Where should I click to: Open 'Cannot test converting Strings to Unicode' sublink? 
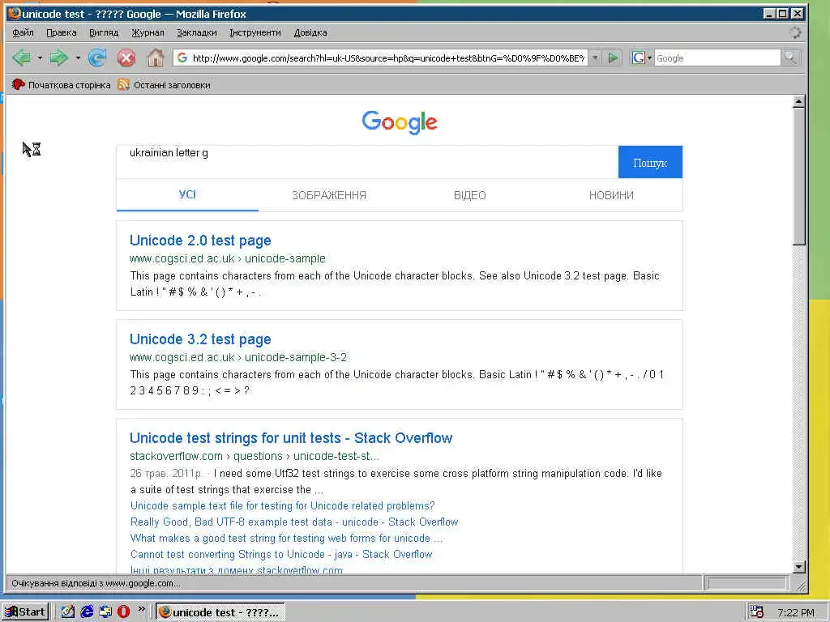pos(281,554)
